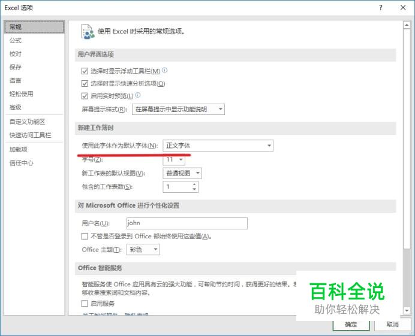Open the Office 主题 彩色 dropdown

coord(143,250)
